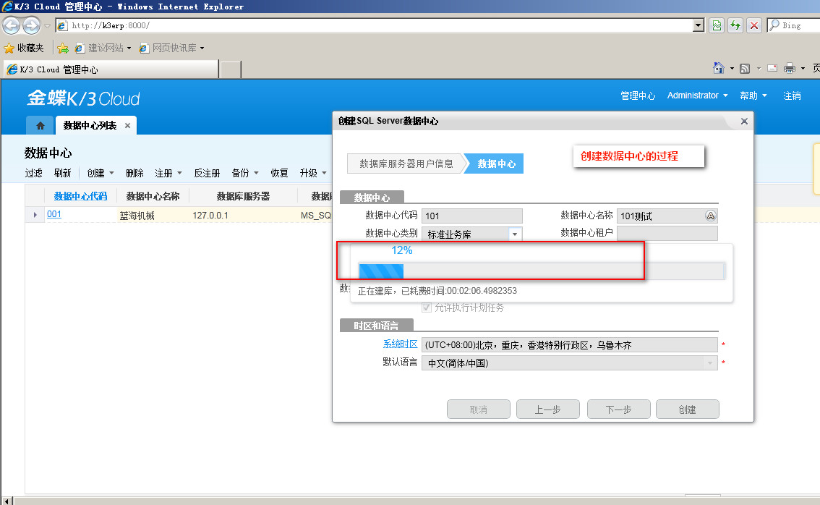Go to 数据库服务器用户信息 wizard step
Viewport: 820px width, 505px height.
click(406, 164)
